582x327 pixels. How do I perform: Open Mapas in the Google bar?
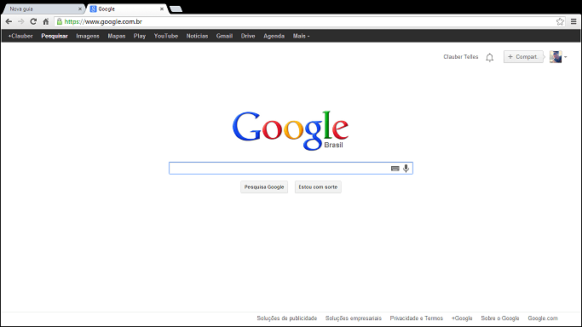(117, 36)
